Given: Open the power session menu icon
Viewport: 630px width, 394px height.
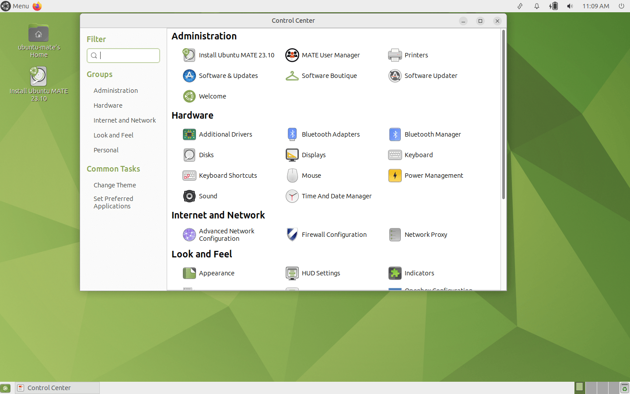Looking at the screenshot, I should (x=621, y=6).
